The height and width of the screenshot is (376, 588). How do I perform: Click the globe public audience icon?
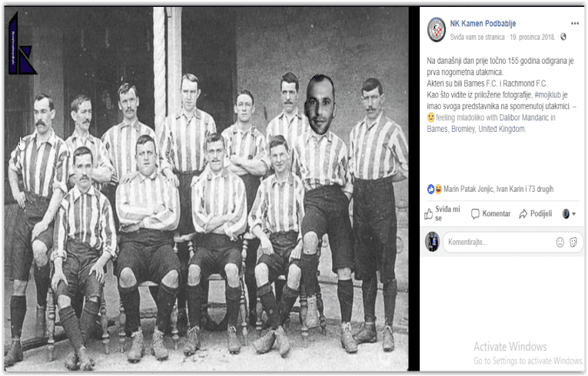(x=563, y=37)
